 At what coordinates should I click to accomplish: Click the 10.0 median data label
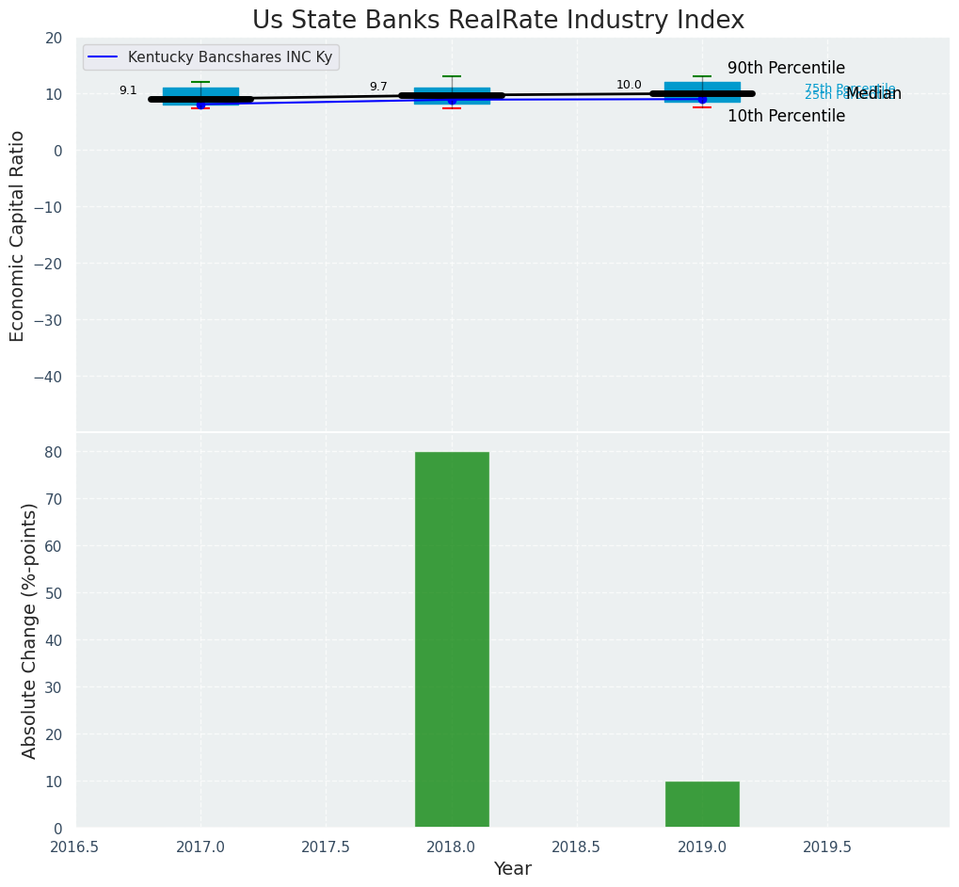tap(629, 85)
